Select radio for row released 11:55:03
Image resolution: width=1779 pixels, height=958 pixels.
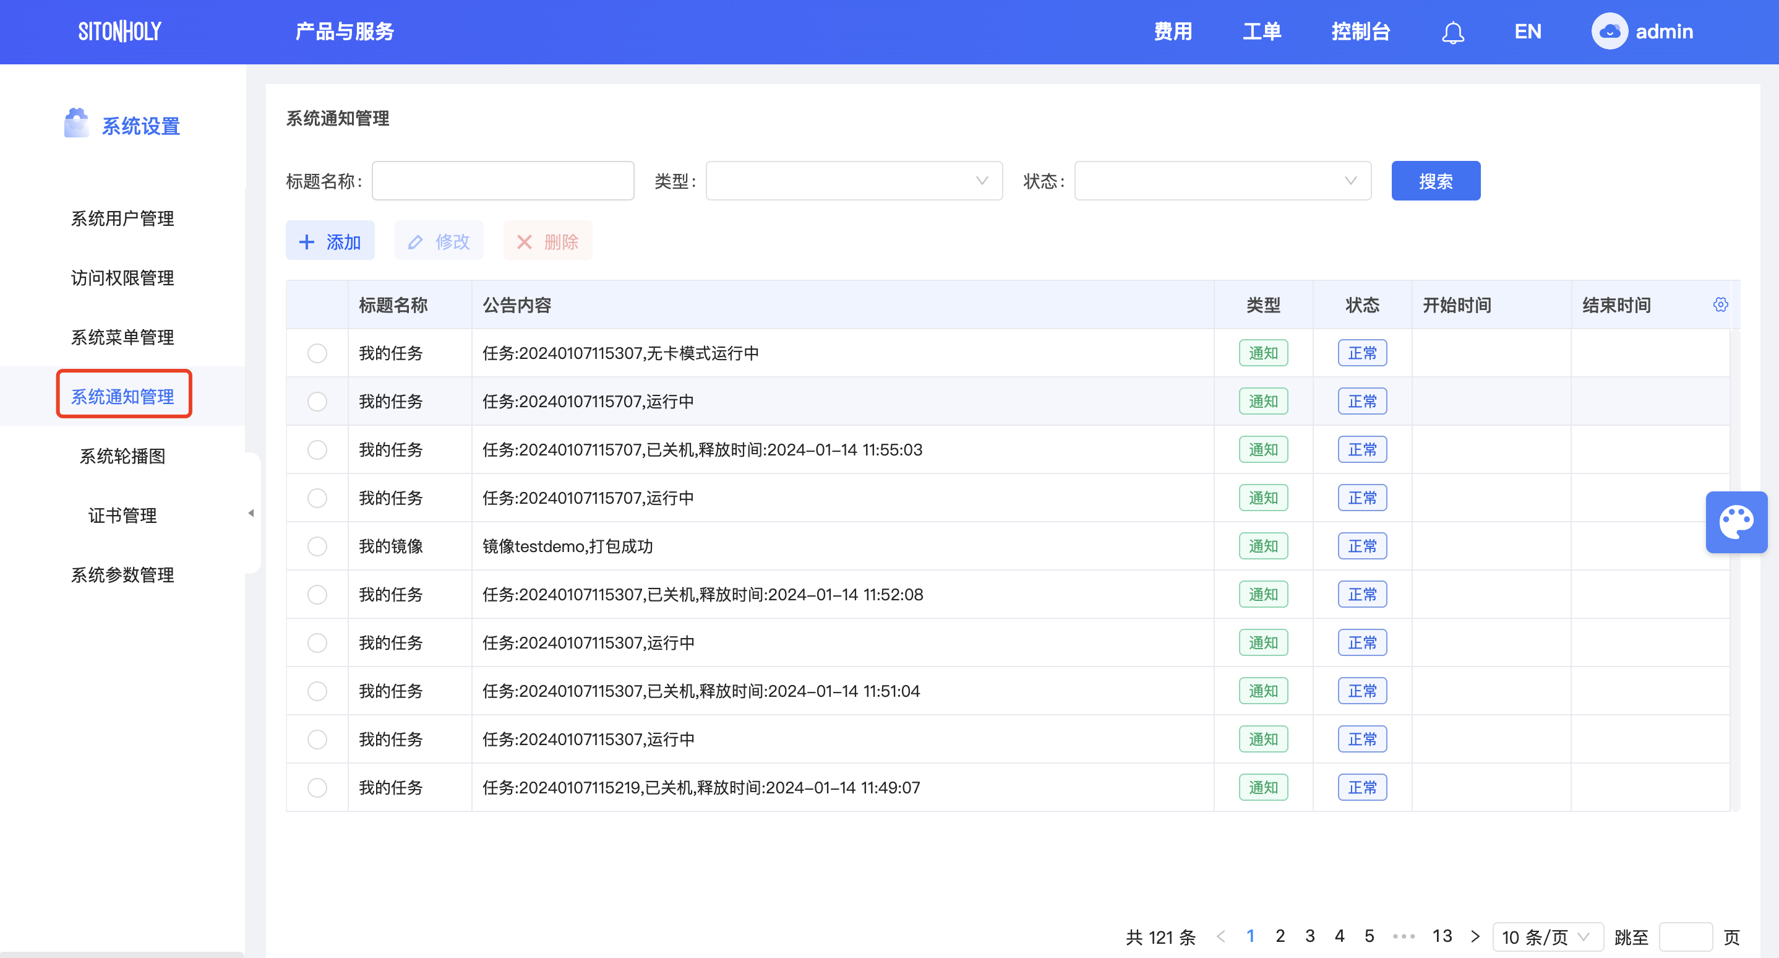(x=317, y=451)
